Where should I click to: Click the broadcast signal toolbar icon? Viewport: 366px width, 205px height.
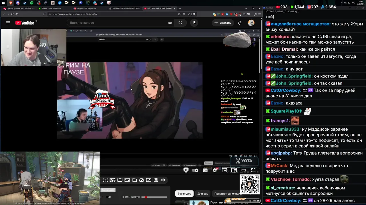(x=105, y=180)
